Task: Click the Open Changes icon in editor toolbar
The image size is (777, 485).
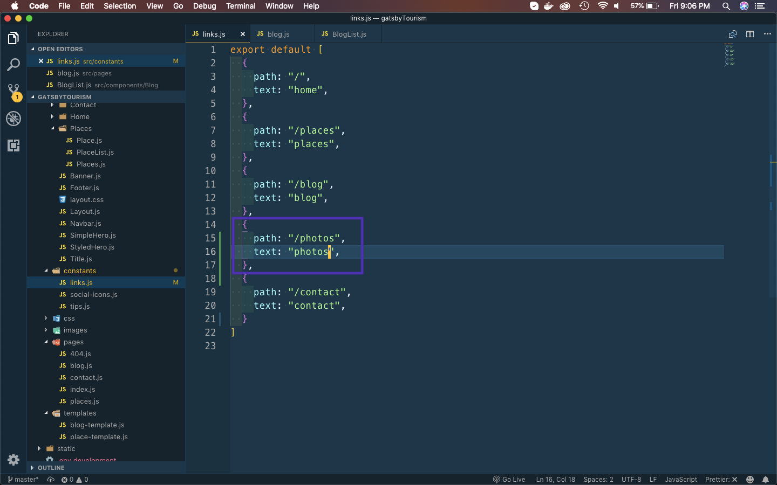Action: point(733,34)
